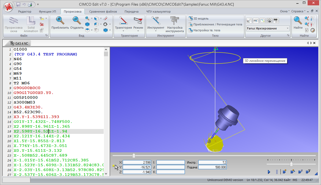Click the print icon in quick access bar
The image size is (321, 185).
point(30,4)
